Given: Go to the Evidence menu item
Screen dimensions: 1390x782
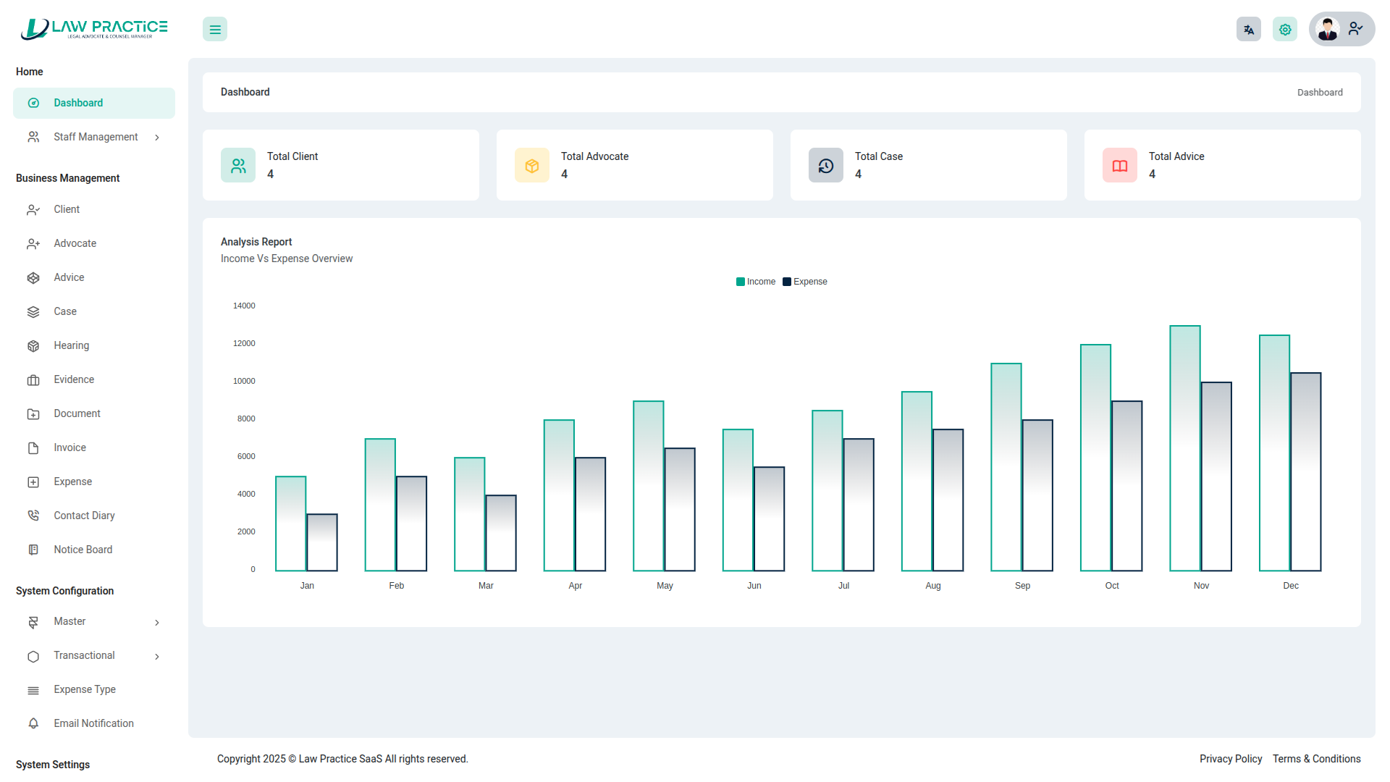Looking at the screenshot, I should click(x=74, y=380).
